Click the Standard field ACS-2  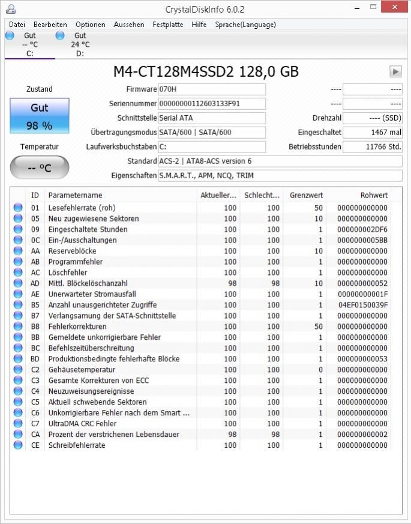(280, 161)
